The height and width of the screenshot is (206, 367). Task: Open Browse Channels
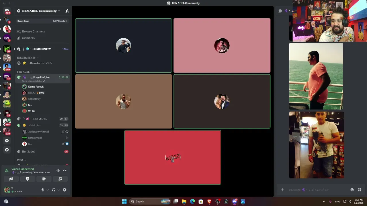[x=33, y=31]
